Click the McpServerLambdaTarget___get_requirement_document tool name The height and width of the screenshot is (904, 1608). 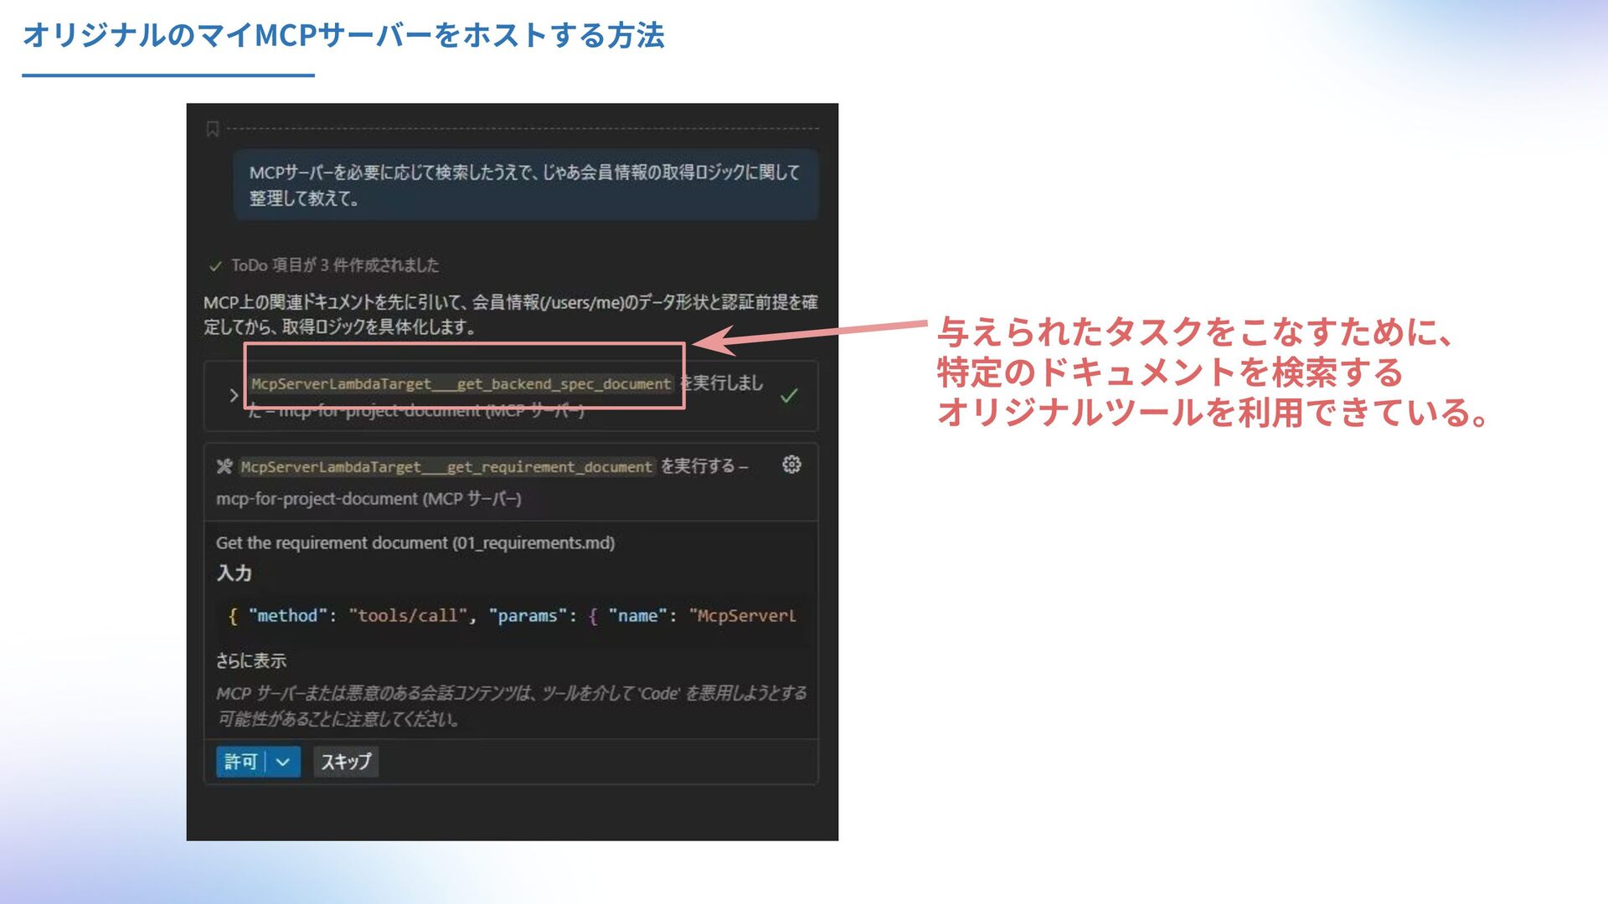coord(446,467)
